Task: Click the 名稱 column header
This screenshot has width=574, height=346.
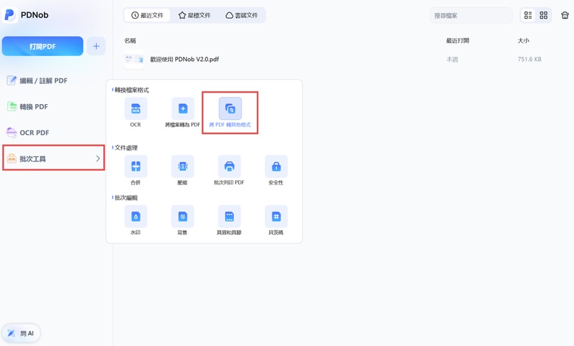Action: 130,41
